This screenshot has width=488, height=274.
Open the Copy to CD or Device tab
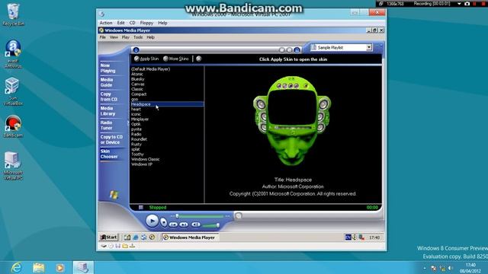pos(111,139)
